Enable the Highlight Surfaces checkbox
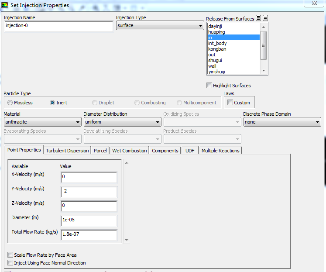The image size is (326, 272). pos(209,86)
